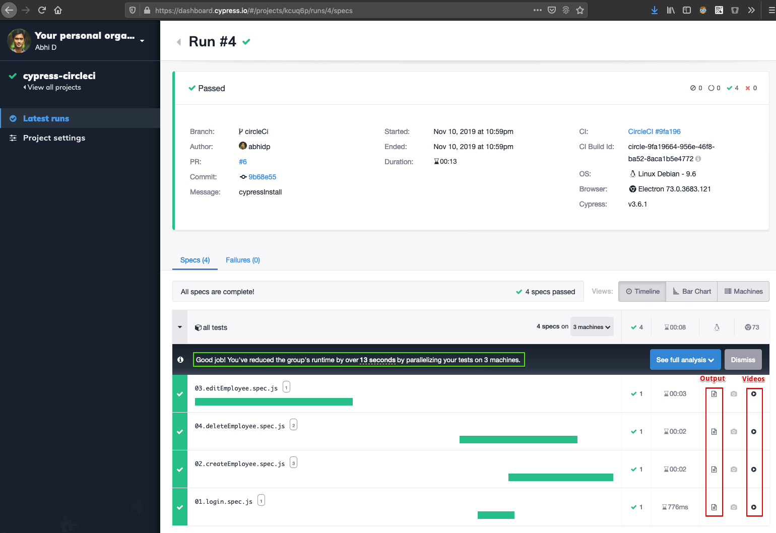
Task: Click the CI Build Id info icon
Action: tap(698, 159)
